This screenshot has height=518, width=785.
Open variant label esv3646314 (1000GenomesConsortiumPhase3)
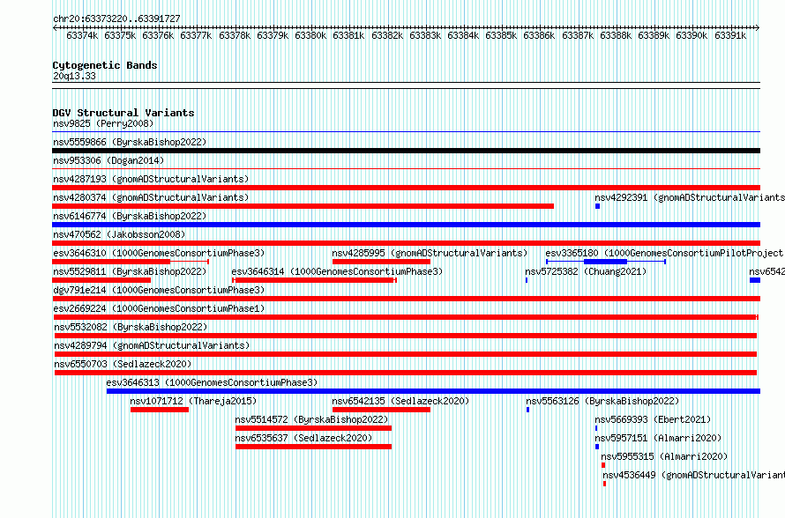(x=337, y=271)
